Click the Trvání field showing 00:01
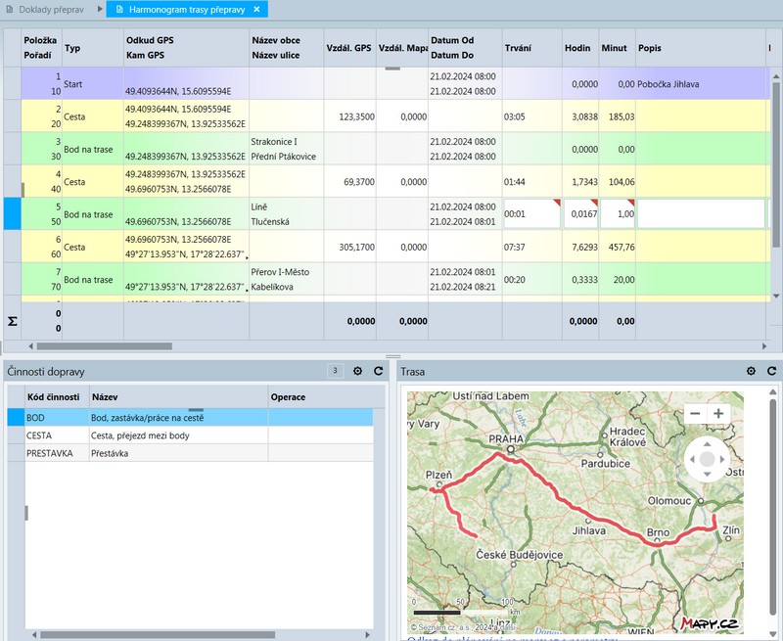783x641 pixels. point(530,213)
